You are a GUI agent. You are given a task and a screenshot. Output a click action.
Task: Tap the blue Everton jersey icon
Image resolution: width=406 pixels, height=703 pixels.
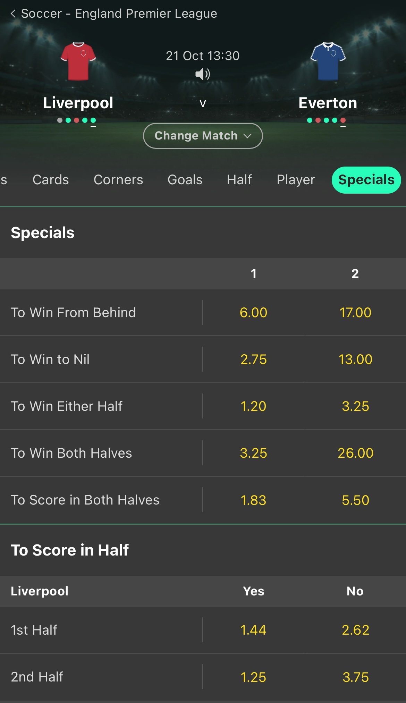[x=328, y=61]
